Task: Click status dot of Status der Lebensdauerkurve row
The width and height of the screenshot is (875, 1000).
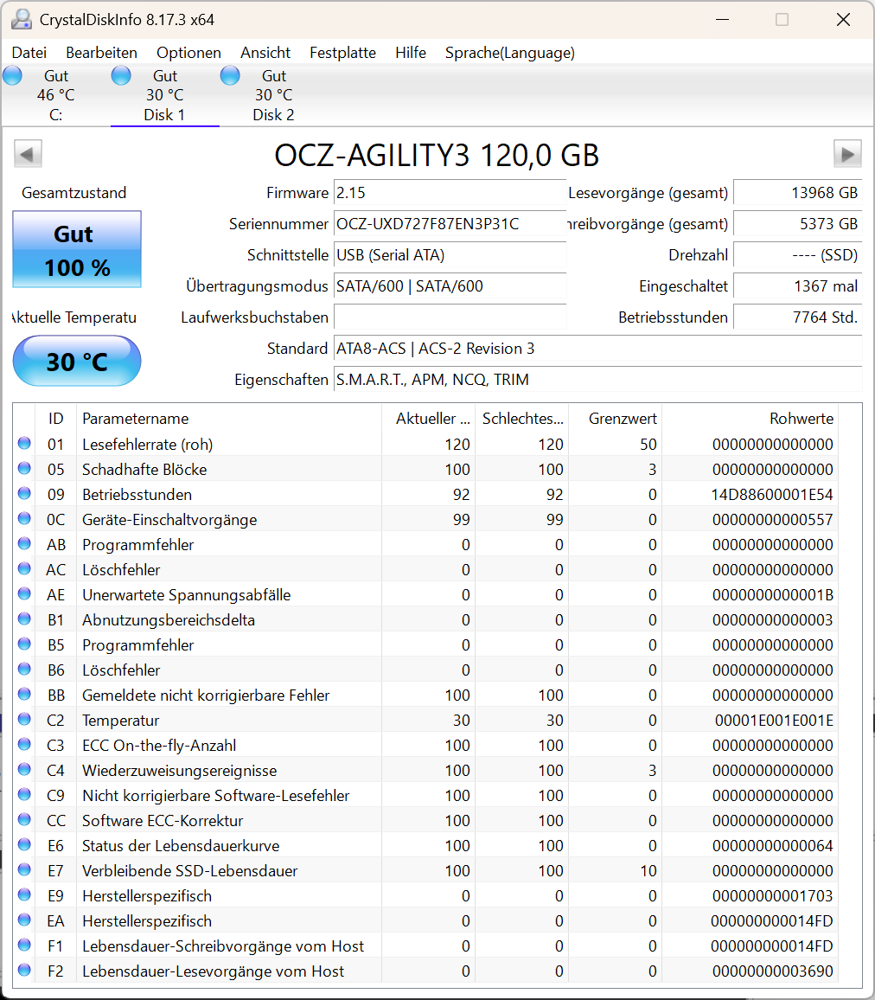Action: pos(24,844)
